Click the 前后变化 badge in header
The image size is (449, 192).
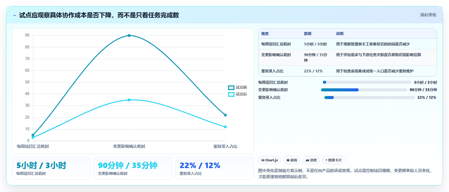428,15
